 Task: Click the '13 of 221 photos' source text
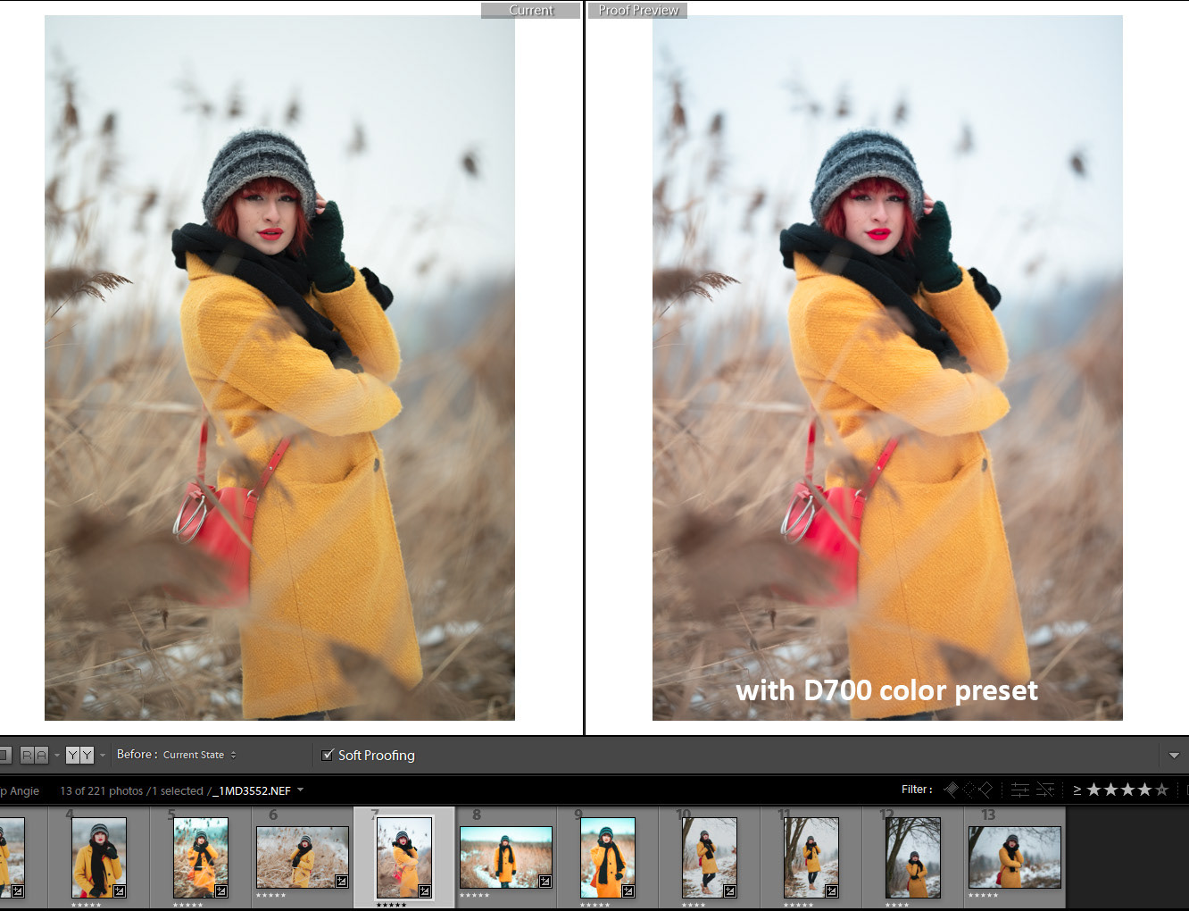point(101,790)
